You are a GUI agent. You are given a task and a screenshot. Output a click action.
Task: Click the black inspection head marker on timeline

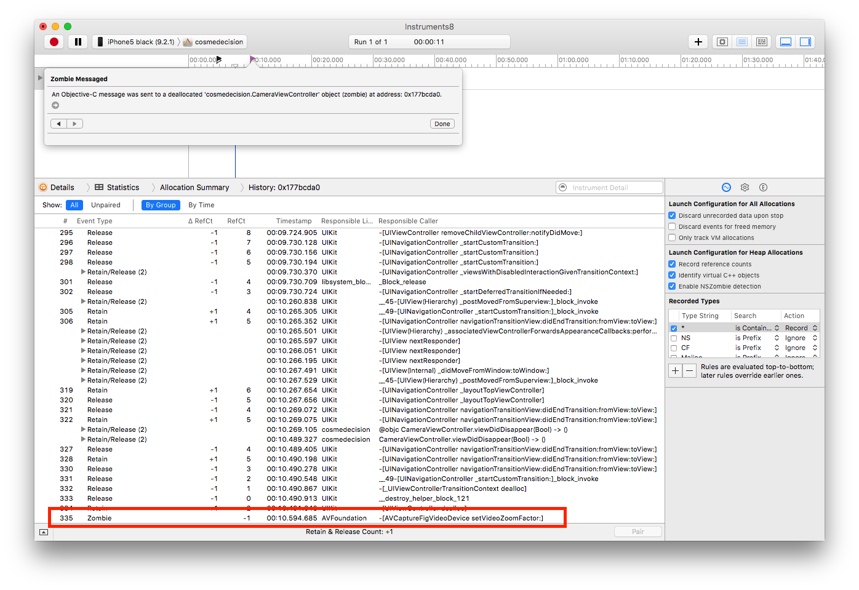218,60
